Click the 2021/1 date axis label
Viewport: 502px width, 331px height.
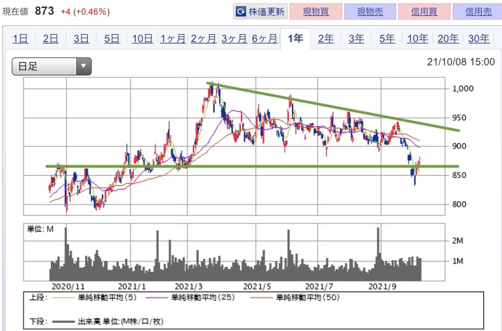[132, 286]
